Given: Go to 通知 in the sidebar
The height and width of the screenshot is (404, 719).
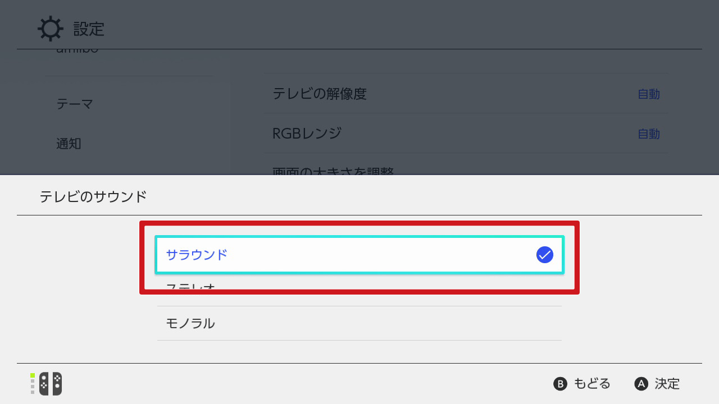Looking at the screenshot, I should tap(69, 144).
